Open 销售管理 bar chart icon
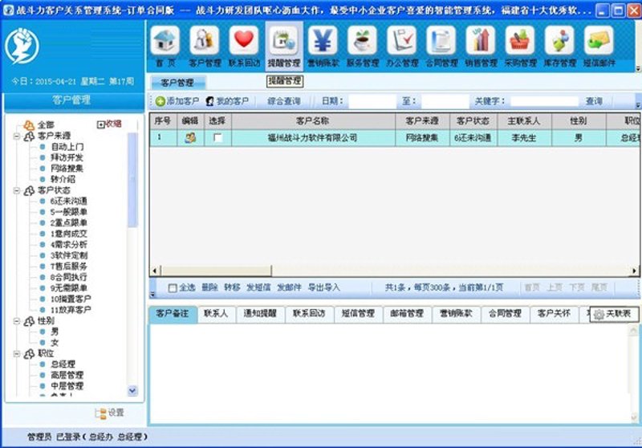This screenshot has width=642, height=448. click(480, 40)
